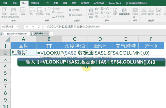Switch to the Data (数据) tab
The image size is (166, 108).
tap(56, 3)
